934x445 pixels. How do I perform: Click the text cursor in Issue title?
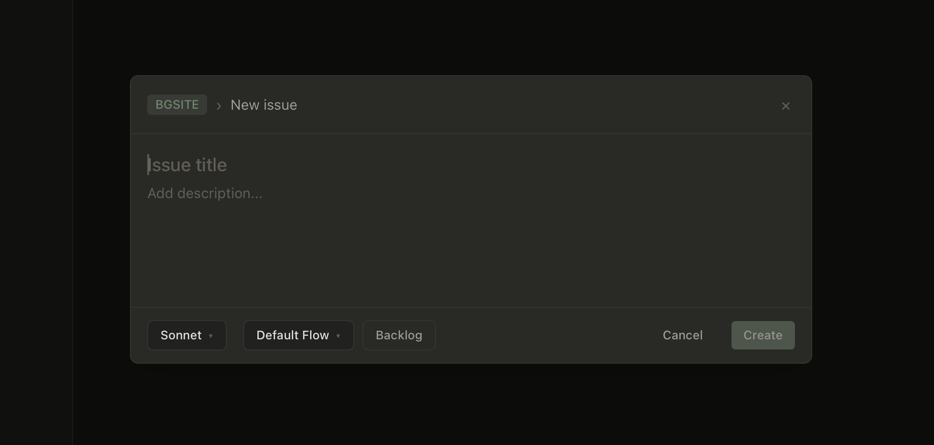(149, 165)
